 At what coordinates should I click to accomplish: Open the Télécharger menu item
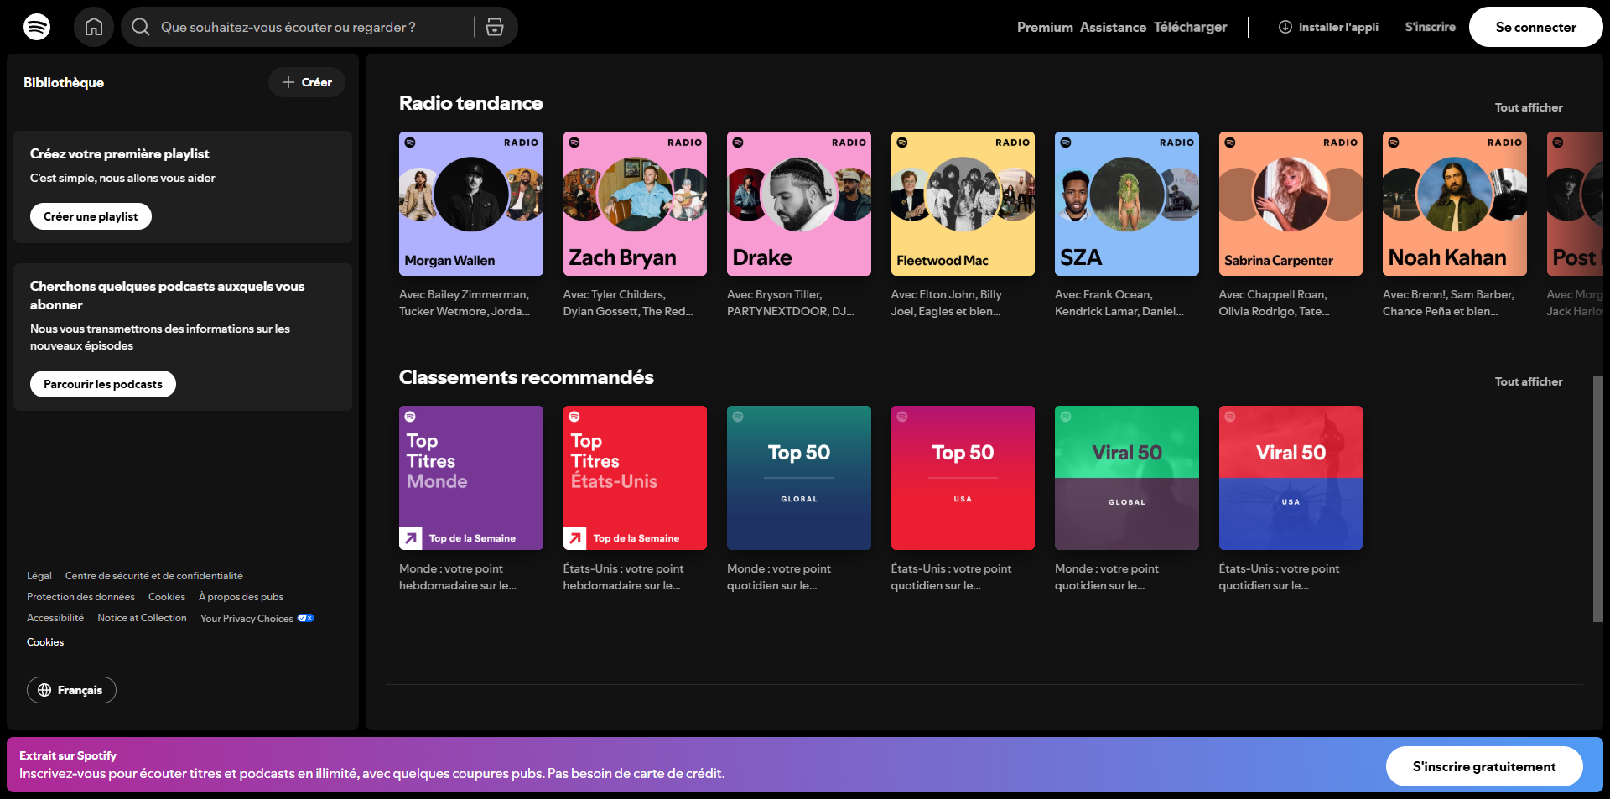coord(1190,27)
